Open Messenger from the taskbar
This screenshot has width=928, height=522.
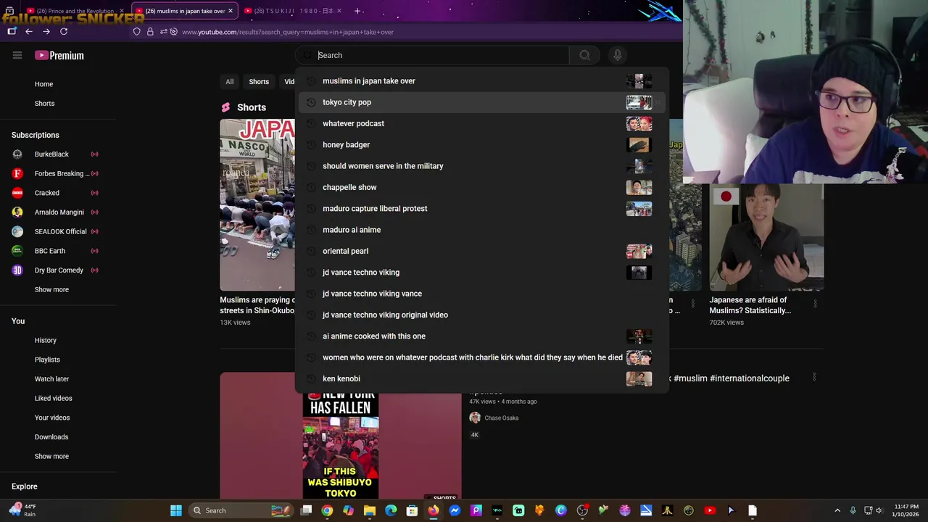pyautogui.click(x=455, y=510)
